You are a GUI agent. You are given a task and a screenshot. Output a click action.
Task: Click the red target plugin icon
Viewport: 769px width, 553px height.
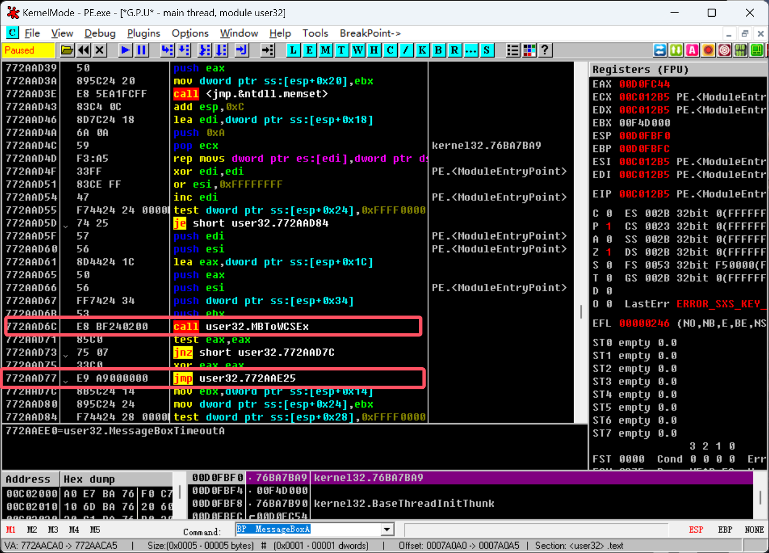click(x=724, y=50)
